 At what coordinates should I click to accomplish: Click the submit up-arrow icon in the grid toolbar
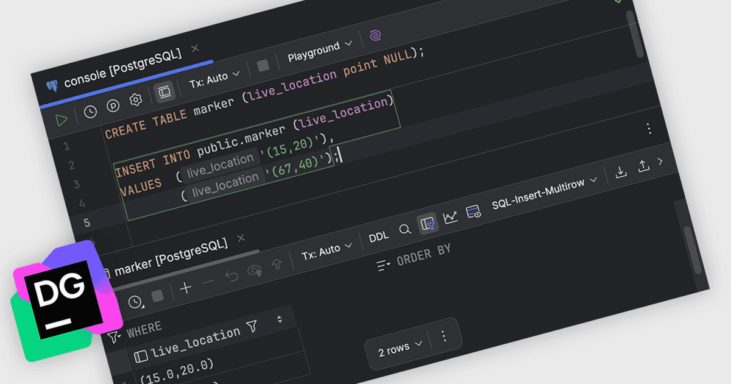(x=277, y=265)
